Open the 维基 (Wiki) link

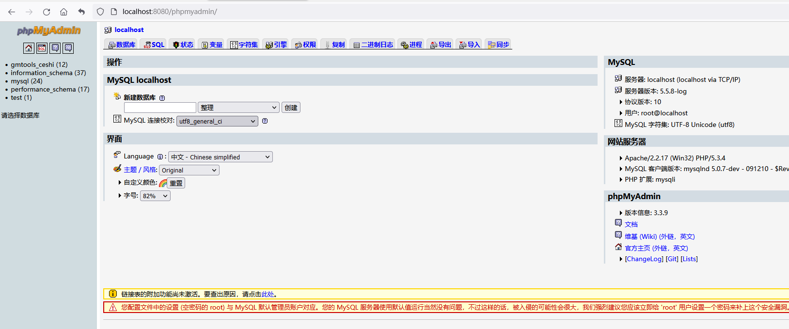coord(660,236)
